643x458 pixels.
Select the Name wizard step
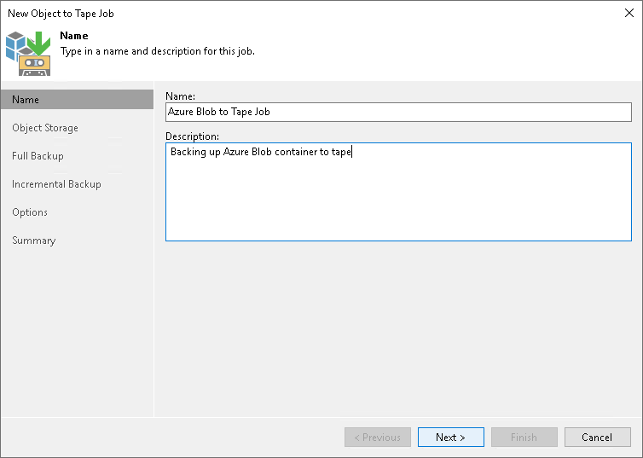pos(26,100)
